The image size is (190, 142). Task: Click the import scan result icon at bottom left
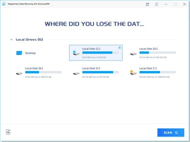pos(8,132)
